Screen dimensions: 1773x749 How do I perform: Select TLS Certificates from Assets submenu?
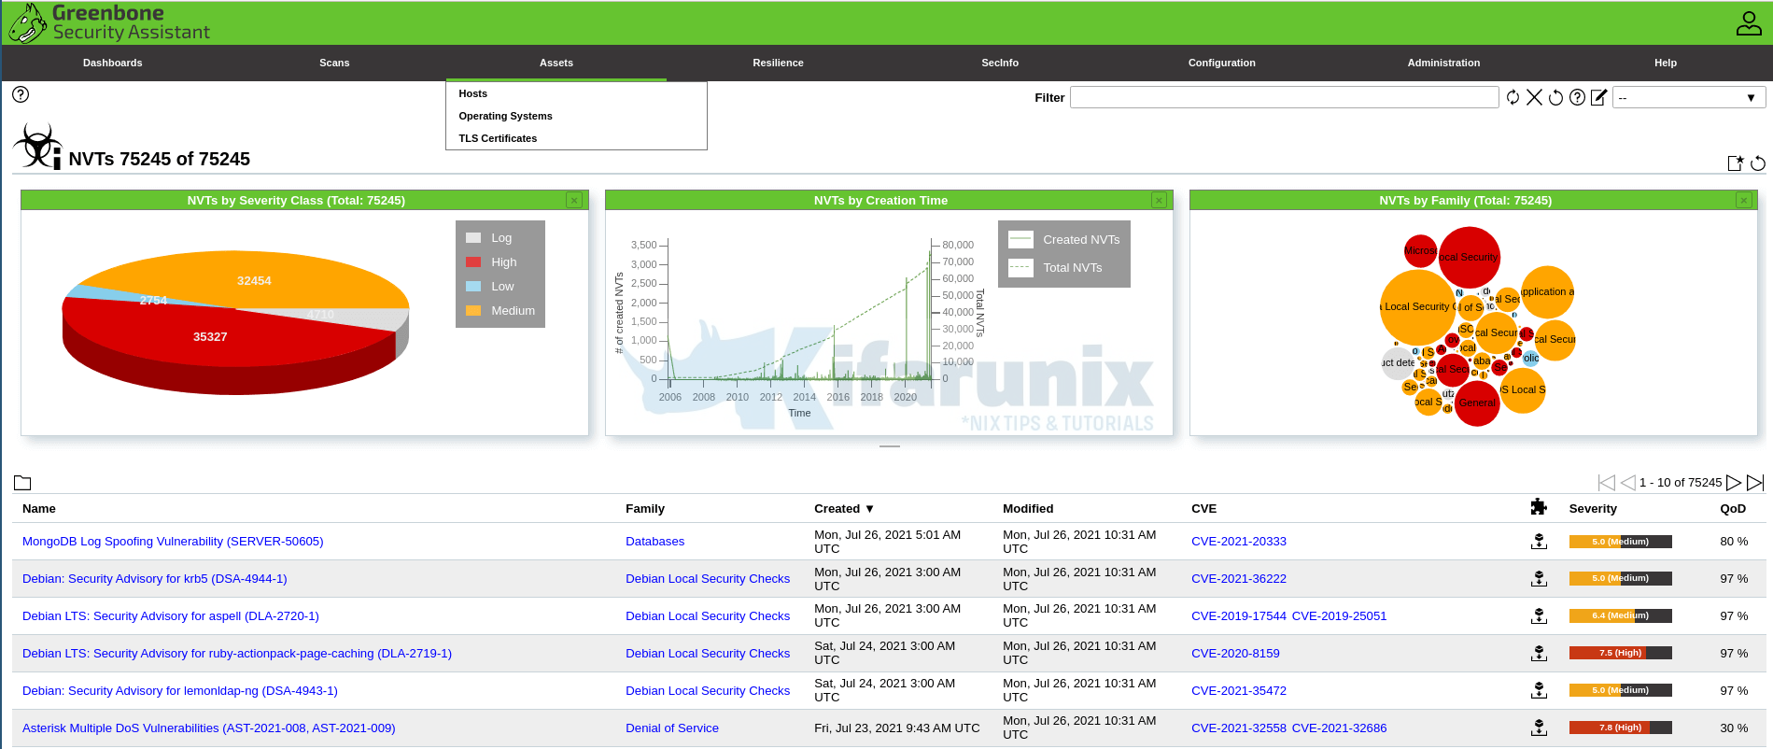pyautogui.click(x=576, y=138)
